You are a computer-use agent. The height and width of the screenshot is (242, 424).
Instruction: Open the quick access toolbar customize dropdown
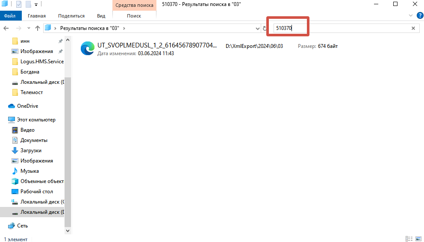pyautogui.click(x=36, y=5)
